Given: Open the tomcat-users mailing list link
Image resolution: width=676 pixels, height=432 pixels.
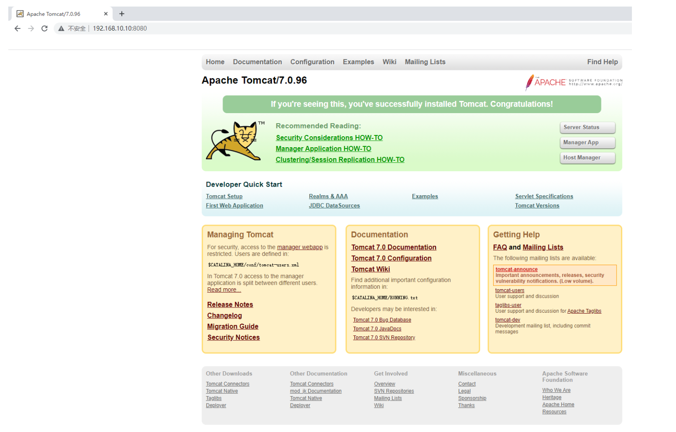Looking at the screenshot, I should (x=510, y=290).
